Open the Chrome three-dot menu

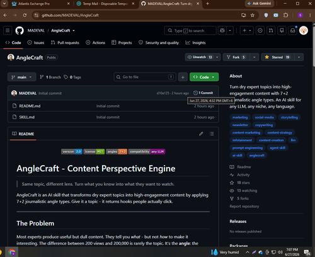pos(310,15)
